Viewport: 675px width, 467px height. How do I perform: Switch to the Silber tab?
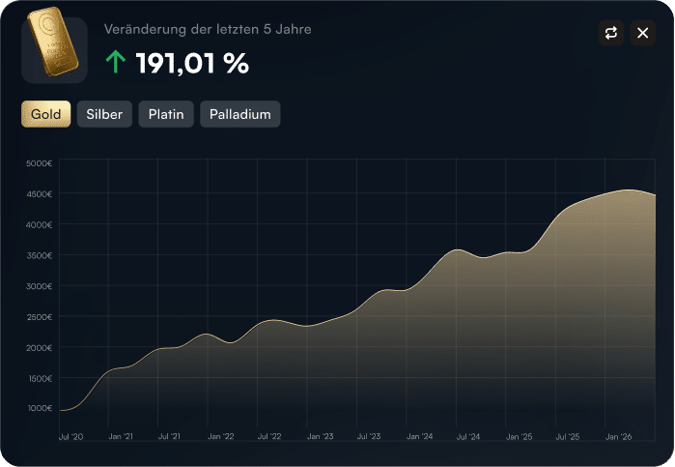click(x=104, y=114)
